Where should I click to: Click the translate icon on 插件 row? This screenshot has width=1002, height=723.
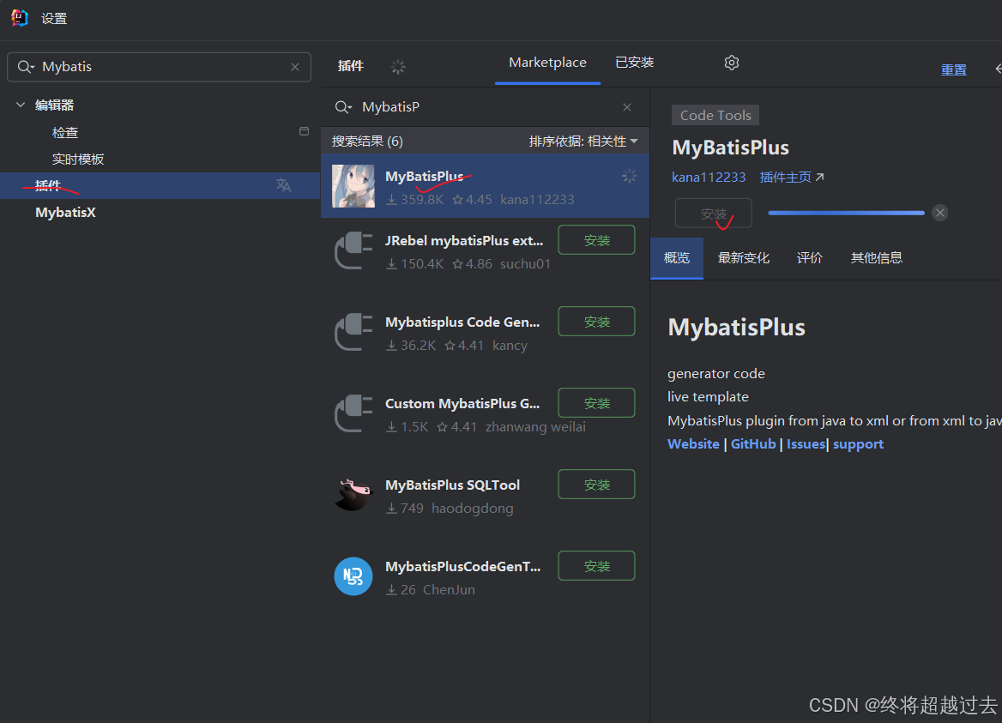tap(283, 185)
